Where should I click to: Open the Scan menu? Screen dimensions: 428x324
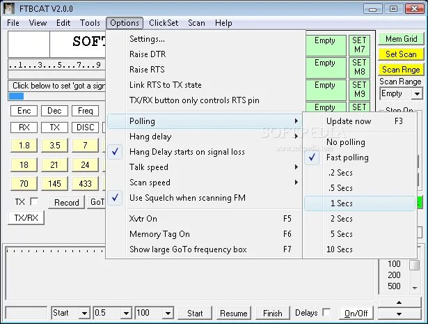tap(196, 23)
